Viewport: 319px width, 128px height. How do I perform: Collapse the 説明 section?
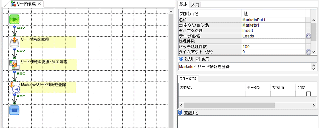(181, 59)
